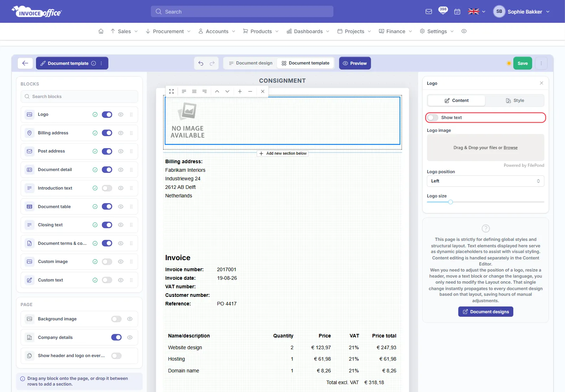Viewport: 565px width, 392px height.
Task: Click the Preview button
Action: tap(355, 63)
